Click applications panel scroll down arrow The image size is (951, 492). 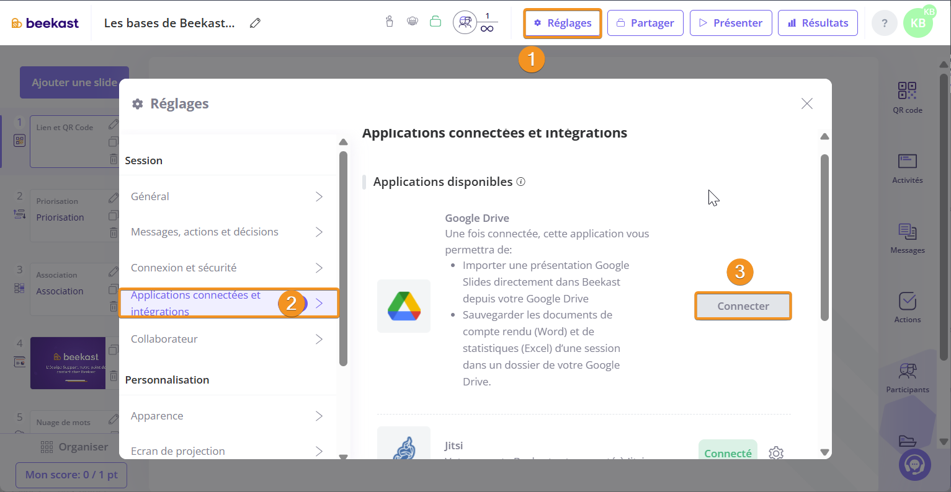824,452
